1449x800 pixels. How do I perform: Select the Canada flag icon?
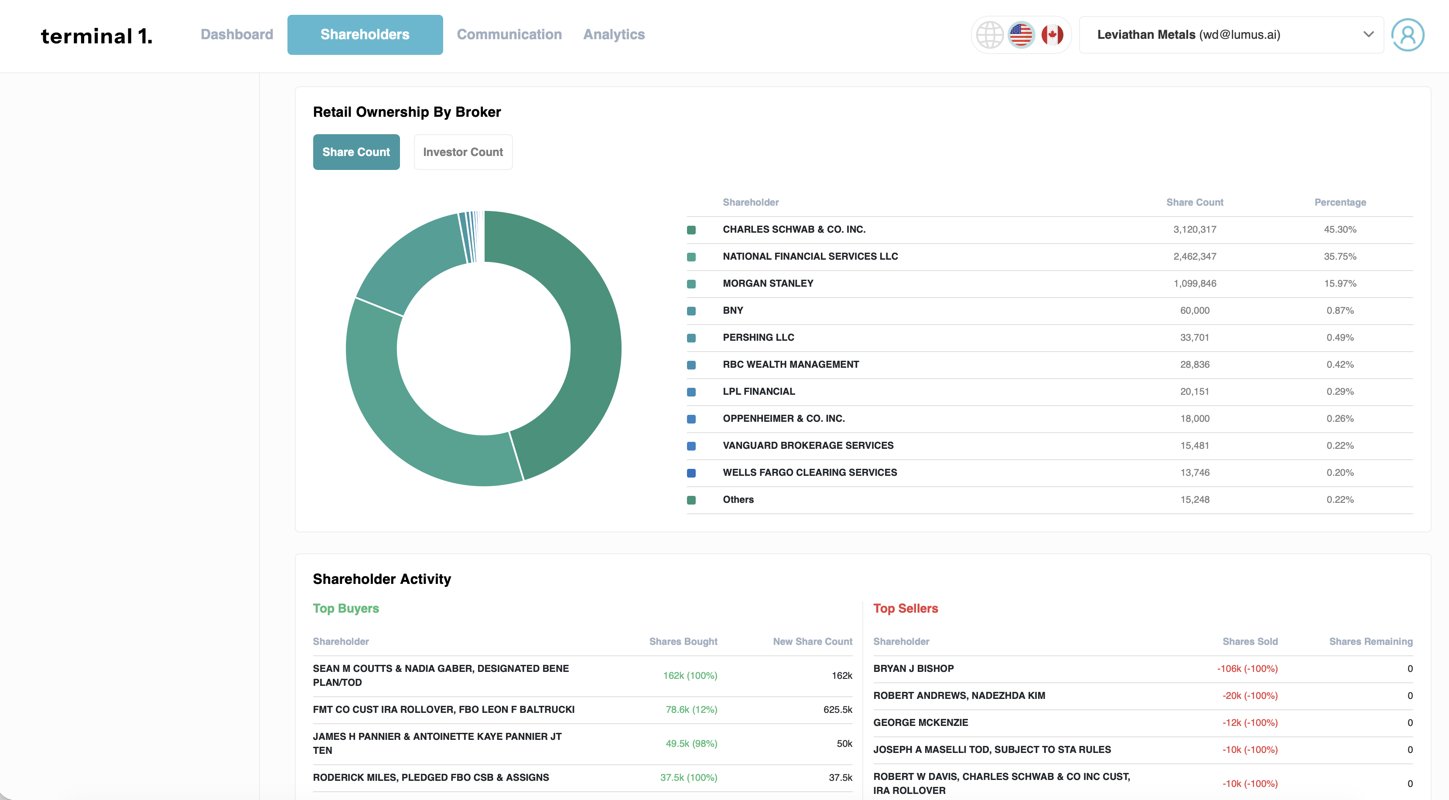(x=1052, y=35)
